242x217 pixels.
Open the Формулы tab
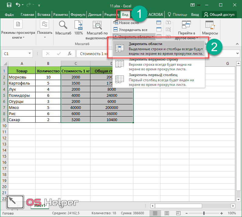(x=78, y=15)
